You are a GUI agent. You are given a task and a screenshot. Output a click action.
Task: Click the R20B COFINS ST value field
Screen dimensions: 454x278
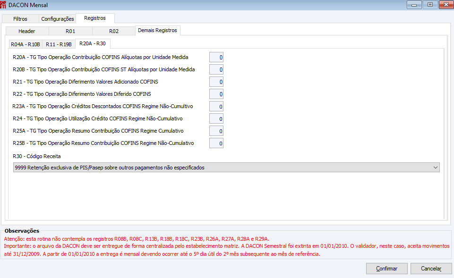click(216, 69)
